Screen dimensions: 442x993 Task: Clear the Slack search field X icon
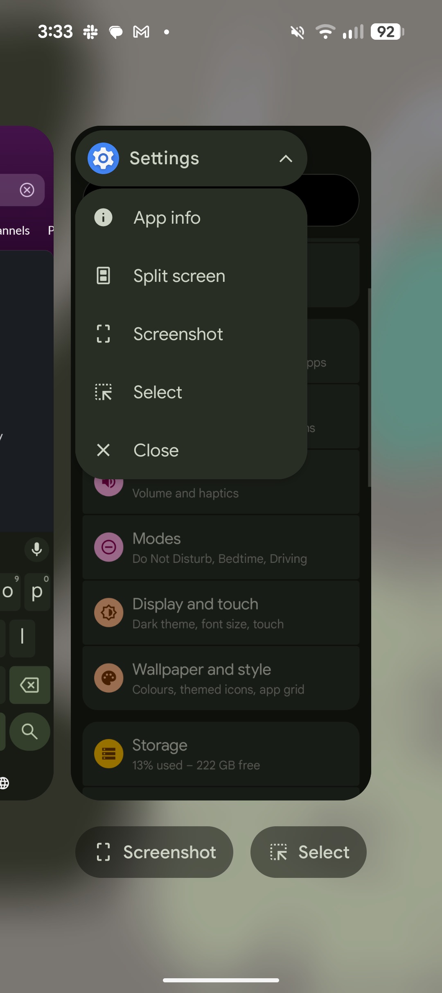coord(27,190)
